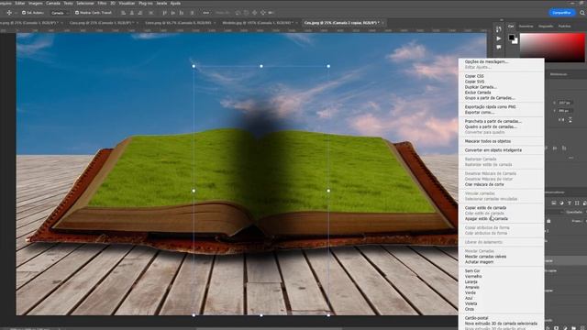Click the history panel icon above play icon
This screenshot has height=330, width=587.
pyautogui.click(x=499, y=28)
